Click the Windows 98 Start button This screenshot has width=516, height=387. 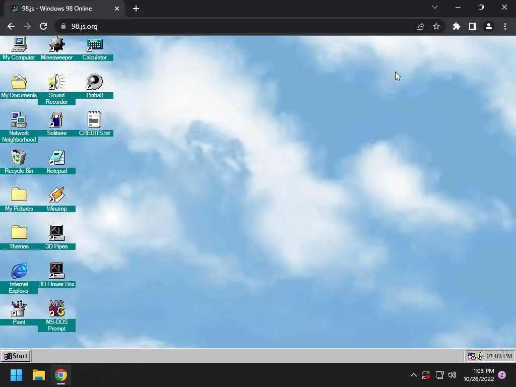click(x=16, y=356)
